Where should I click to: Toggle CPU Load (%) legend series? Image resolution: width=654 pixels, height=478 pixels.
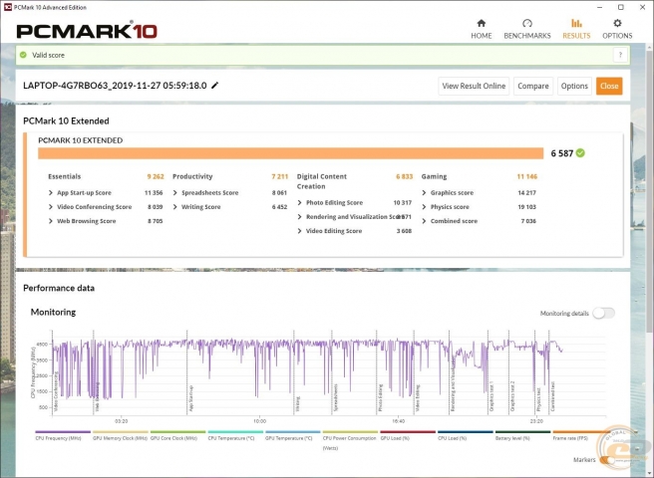point(465,436)
